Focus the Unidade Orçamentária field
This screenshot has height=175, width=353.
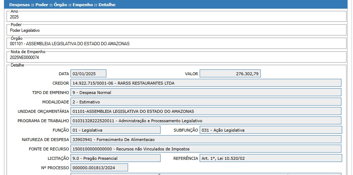click(x=205, y=111)
